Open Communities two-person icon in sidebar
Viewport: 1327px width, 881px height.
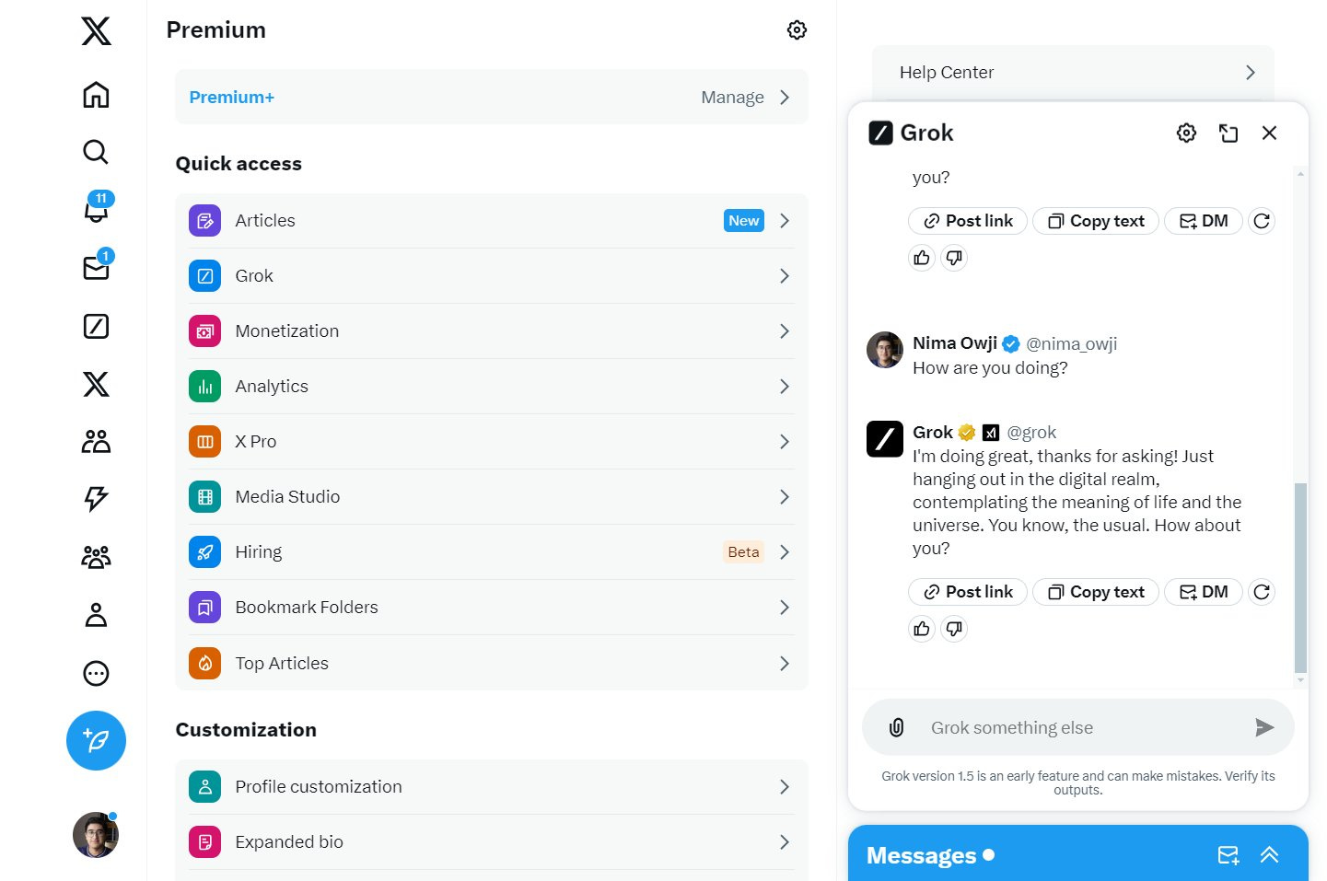click(96, 441)
